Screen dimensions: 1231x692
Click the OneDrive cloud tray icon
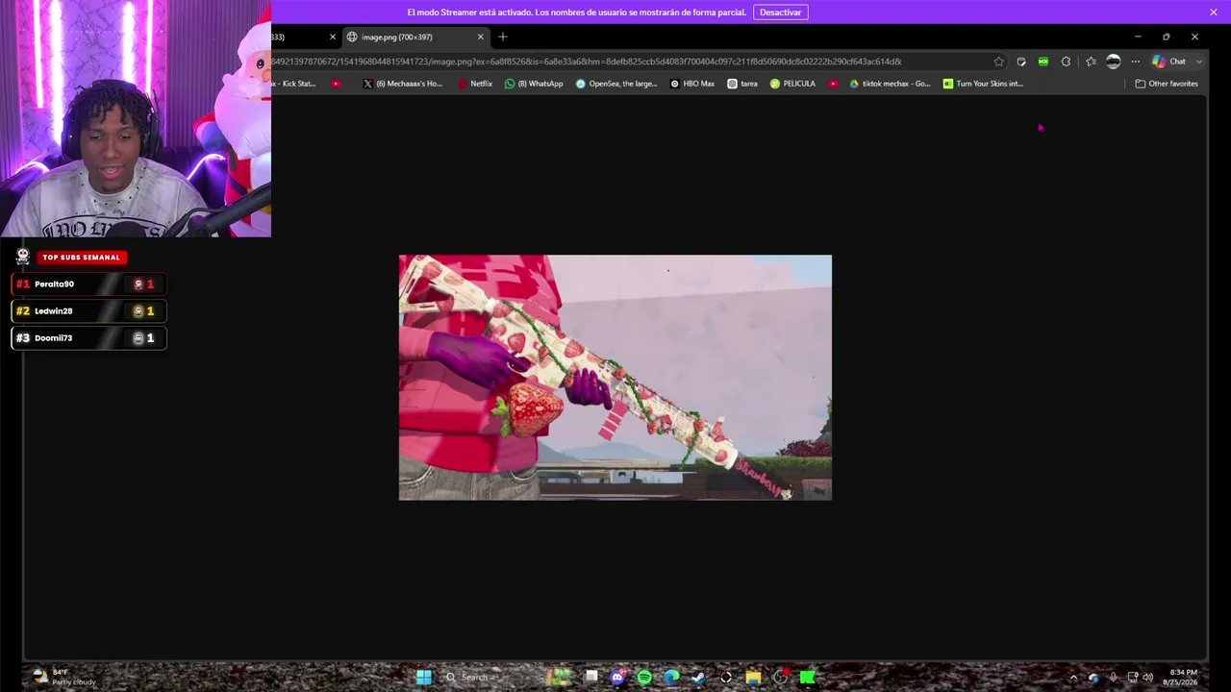click(x=1093, y=678)
